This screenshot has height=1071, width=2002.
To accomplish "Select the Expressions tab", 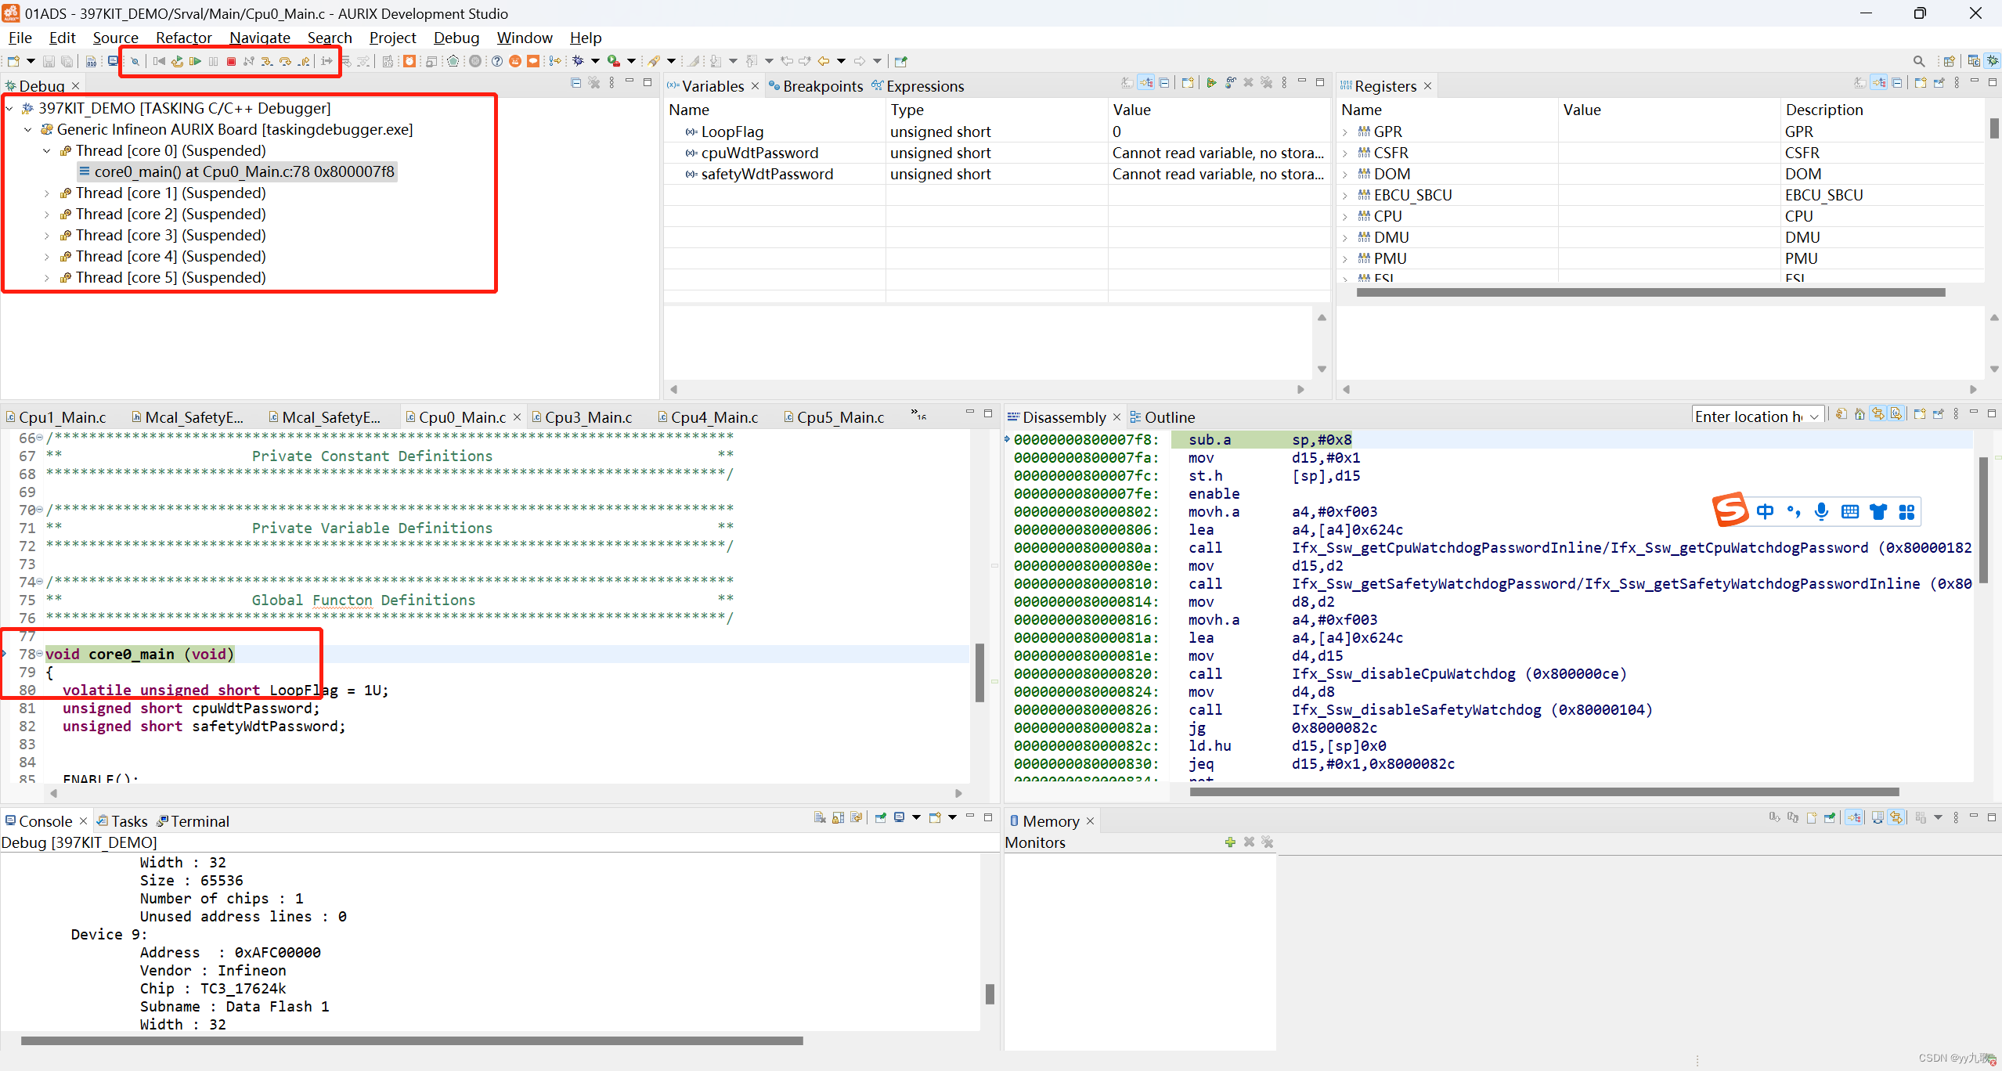I will [x=927, y=85].
